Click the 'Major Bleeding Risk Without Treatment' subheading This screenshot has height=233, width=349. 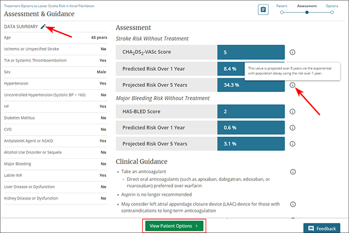pyautogui.click(x=163, y=98)
